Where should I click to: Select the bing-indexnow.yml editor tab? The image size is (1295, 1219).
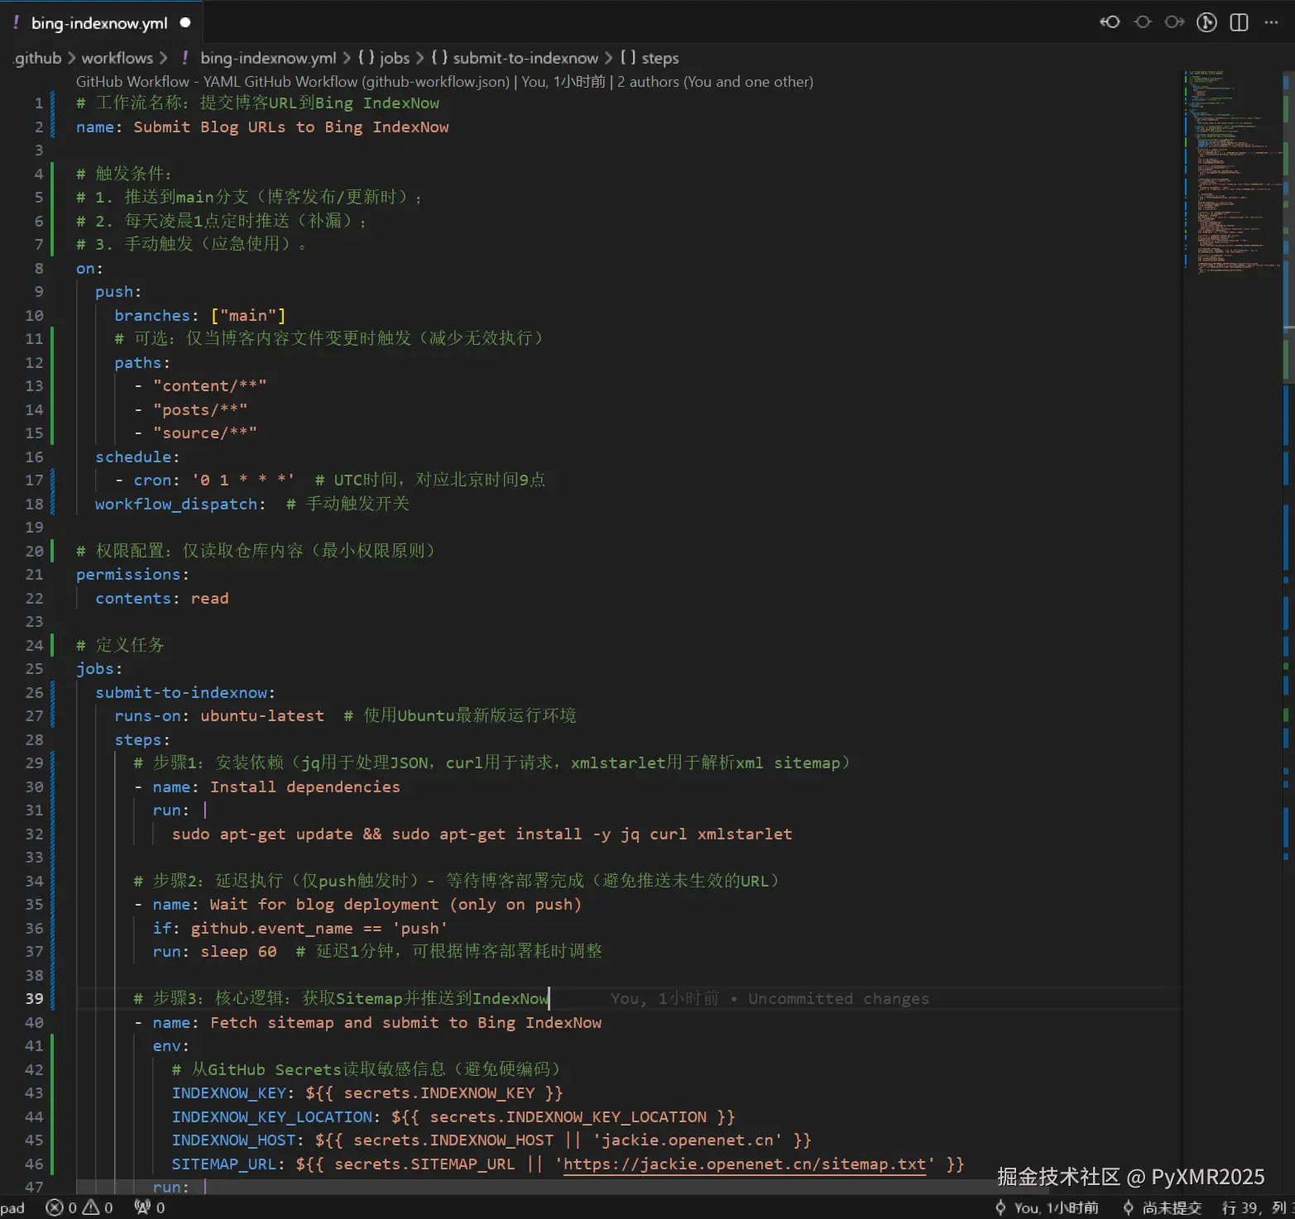(x=99, y=23)
